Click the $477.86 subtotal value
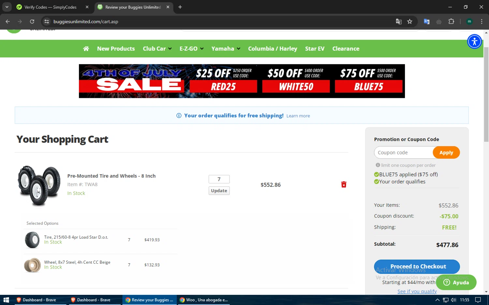Image resolution: width=489 pixels, height=305 pixels. [447, 245]
